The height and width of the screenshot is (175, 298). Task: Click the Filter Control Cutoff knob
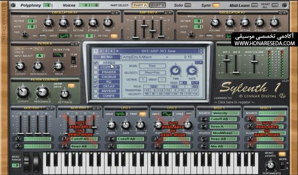(23, 92)
